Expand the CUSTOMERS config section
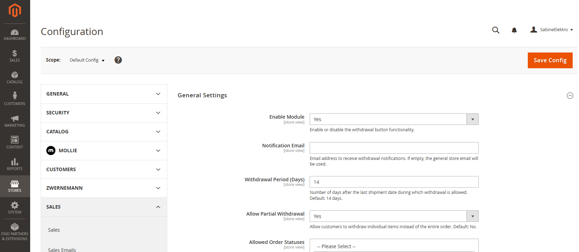 [x=104, y=169]
